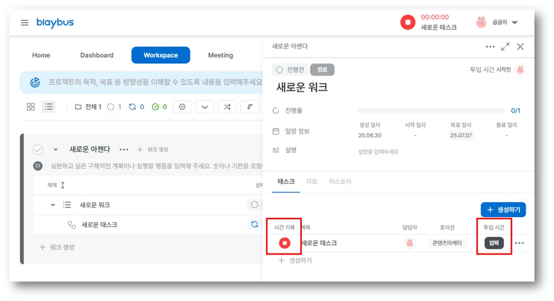Click the sort descending icon button

(249, 106)
